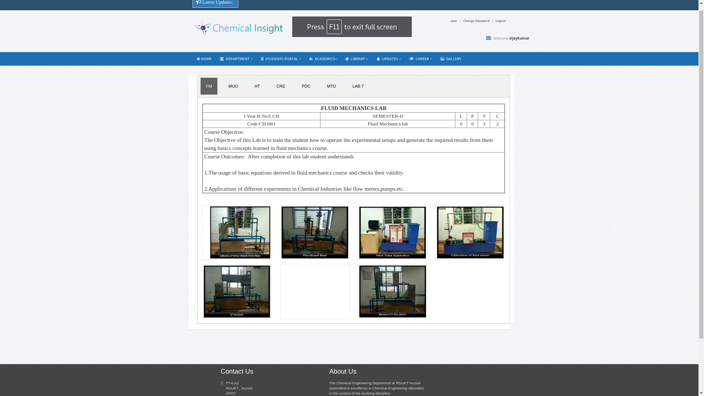Switch to the MUO lab tab

click(x=233, y=87)
